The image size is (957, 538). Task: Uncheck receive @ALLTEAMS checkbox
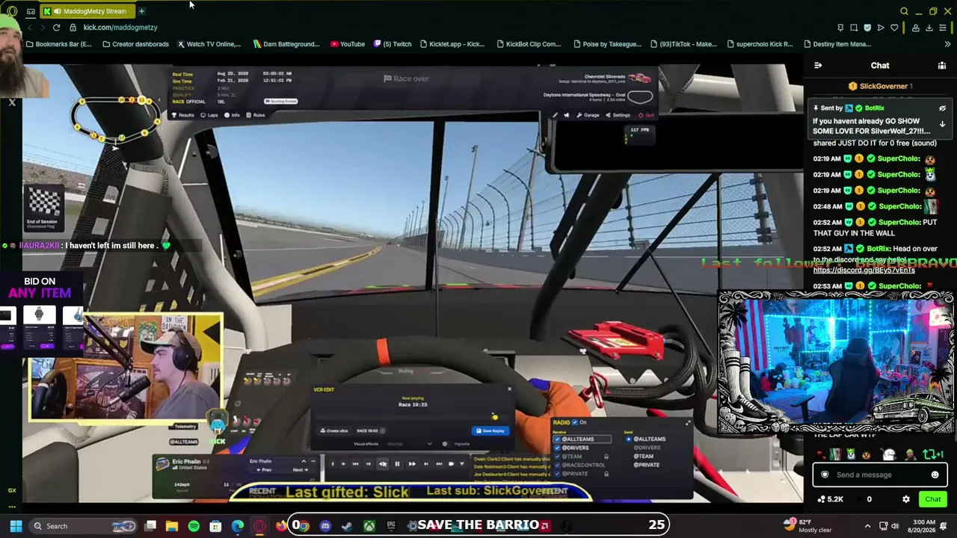pos(557,439)
